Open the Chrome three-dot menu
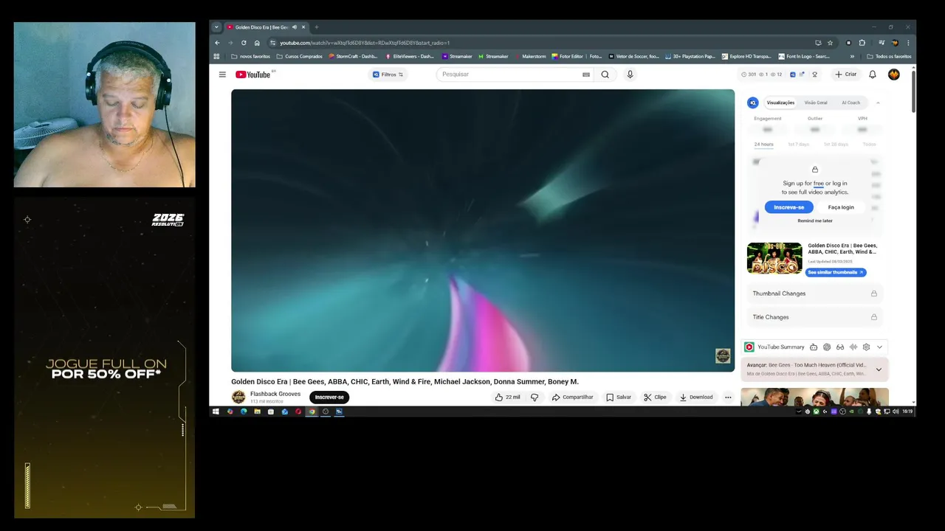The width and height of the screenshot is (945, 531). point(908,43)
